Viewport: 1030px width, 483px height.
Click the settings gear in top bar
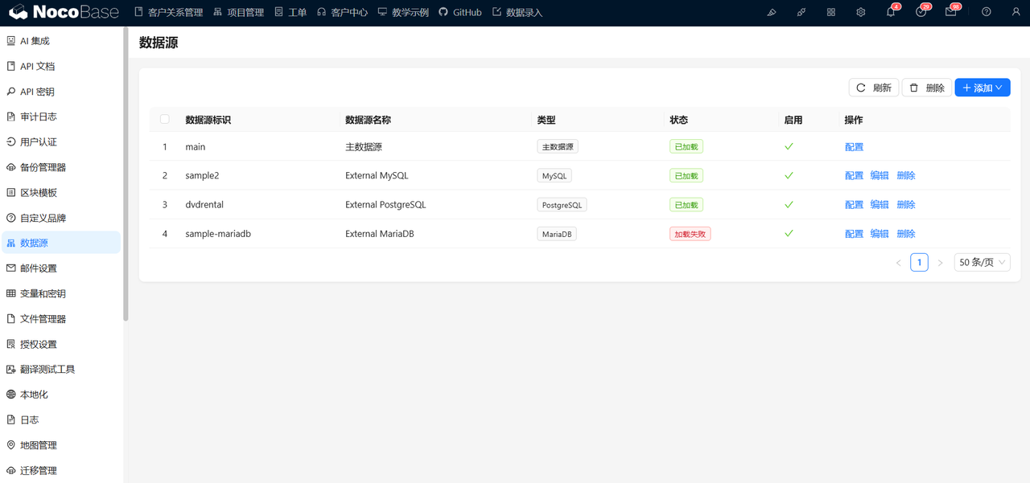click(860, 13)
